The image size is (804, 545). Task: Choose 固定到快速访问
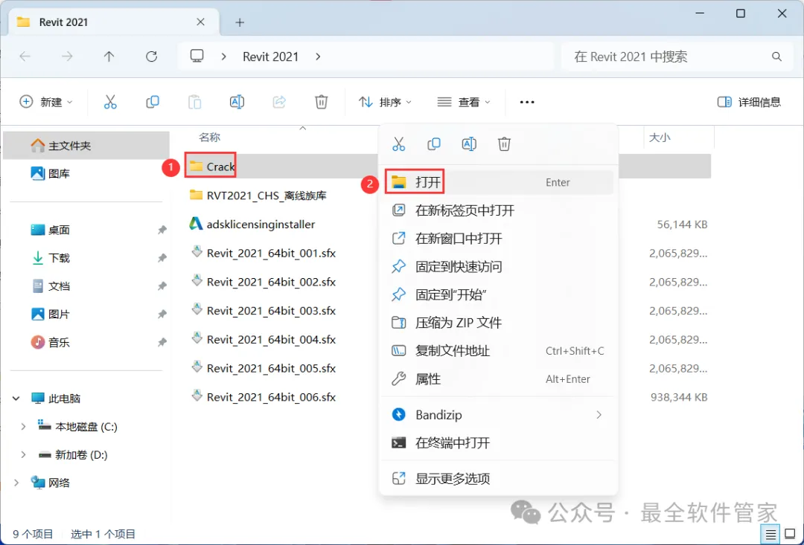click(x=498, y=266)
